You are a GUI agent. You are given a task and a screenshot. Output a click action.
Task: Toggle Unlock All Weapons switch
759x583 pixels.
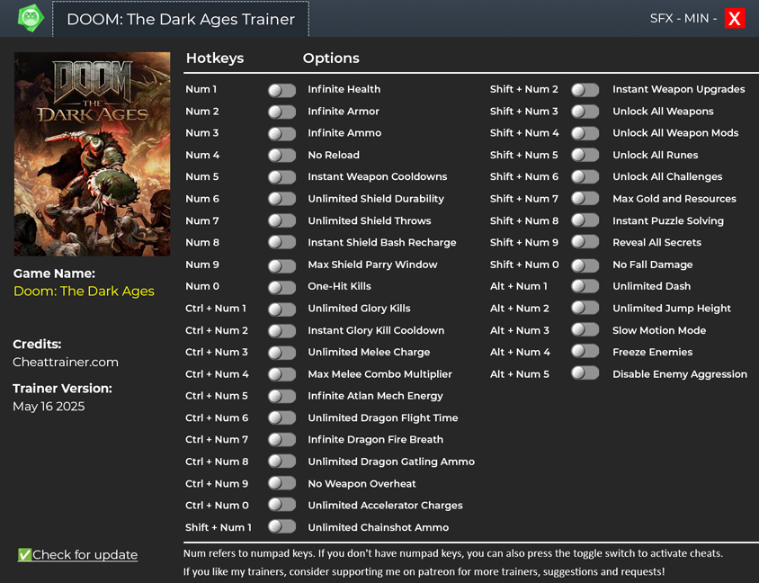[585, 112]
